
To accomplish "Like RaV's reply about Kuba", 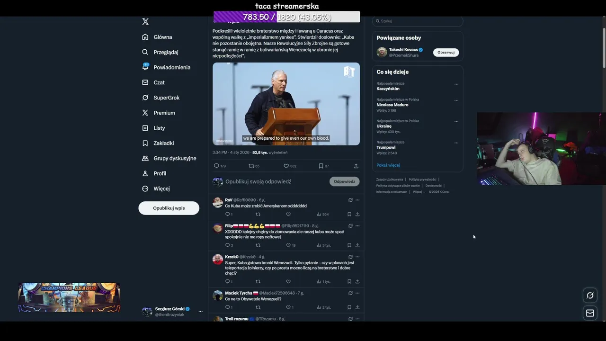I will (x=288, y=214).
